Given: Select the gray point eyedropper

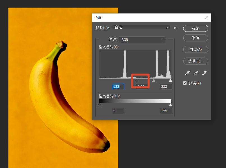Looking at the screenshot, I should tap(196, 73).
